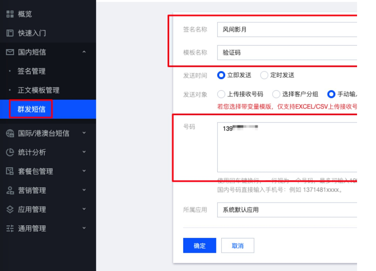This screenshot has height=271, width=376.
Task: Click the 所属应用 field label
Action: click(x=195, y=210)
